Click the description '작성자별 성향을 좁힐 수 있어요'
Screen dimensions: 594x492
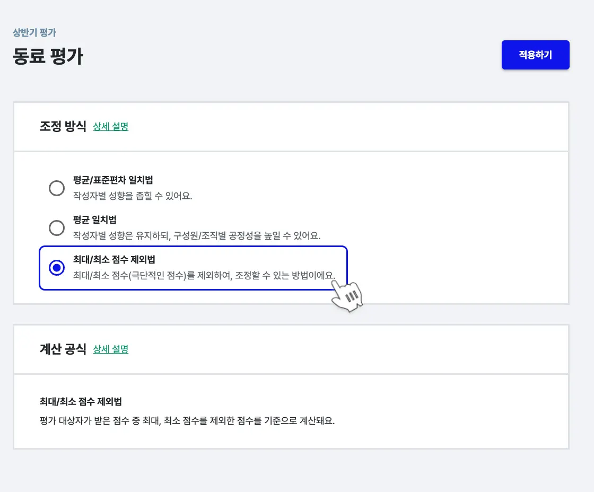(x=133, y=196)
